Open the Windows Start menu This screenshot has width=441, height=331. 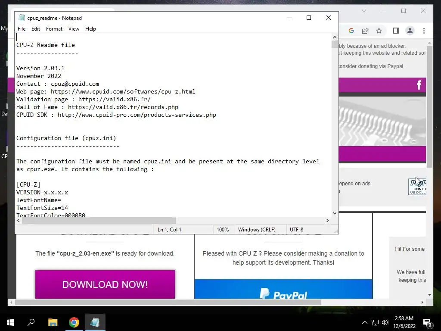pos(10,322)
